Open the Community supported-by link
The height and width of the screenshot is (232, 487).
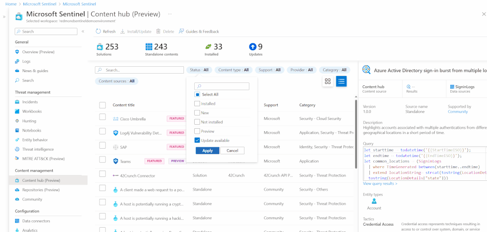[458, 112]
